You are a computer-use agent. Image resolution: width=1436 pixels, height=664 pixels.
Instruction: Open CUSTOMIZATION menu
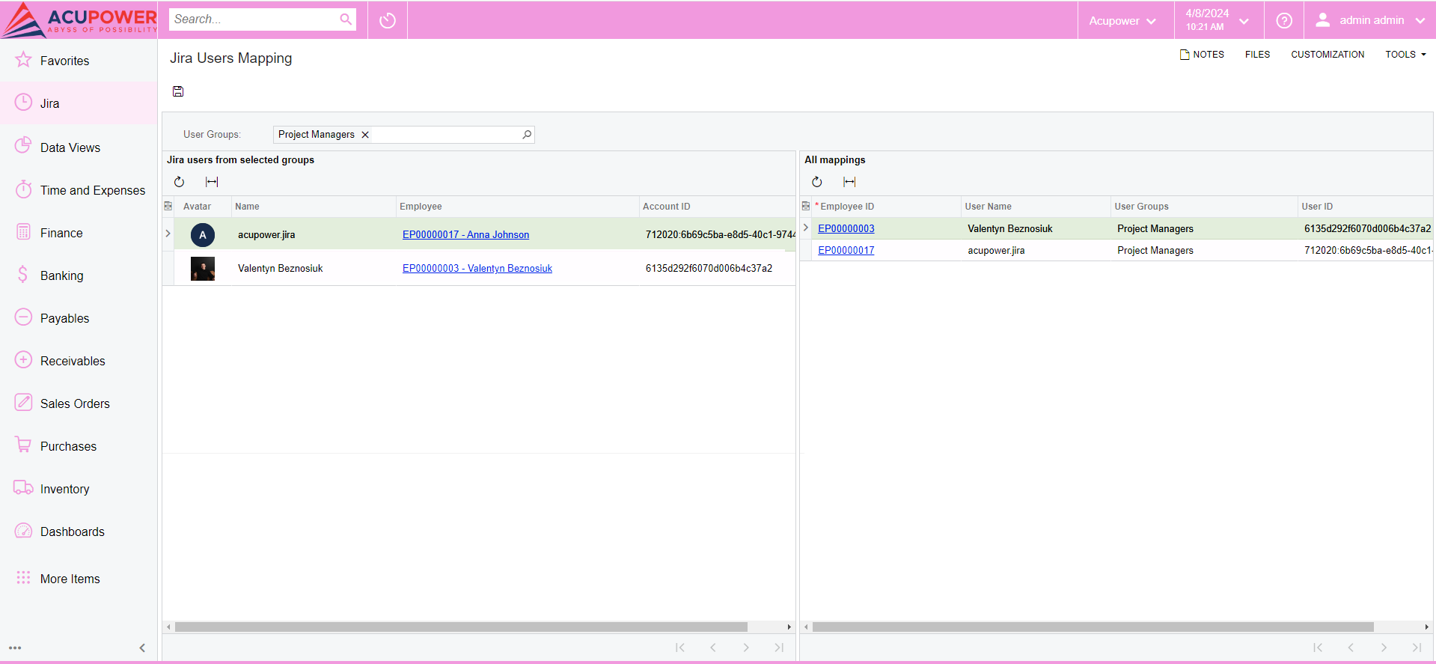pos(1327,55)
